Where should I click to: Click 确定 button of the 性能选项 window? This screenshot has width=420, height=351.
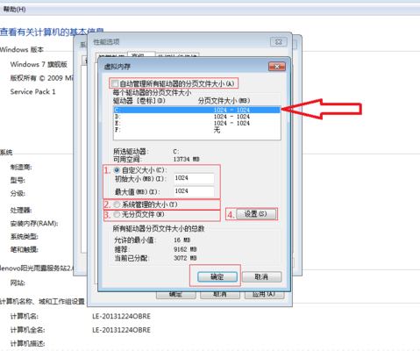pyautogui.click(x=176, y=295)
